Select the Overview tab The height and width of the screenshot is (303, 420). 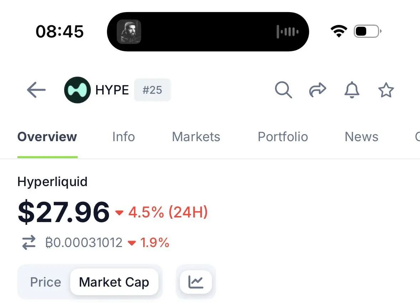point(47,137)
